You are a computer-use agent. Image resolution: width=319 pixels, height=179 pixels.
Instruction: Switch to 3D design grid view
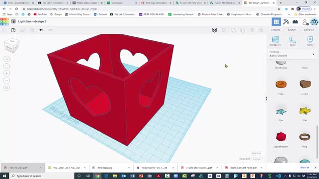click(276, 21)
